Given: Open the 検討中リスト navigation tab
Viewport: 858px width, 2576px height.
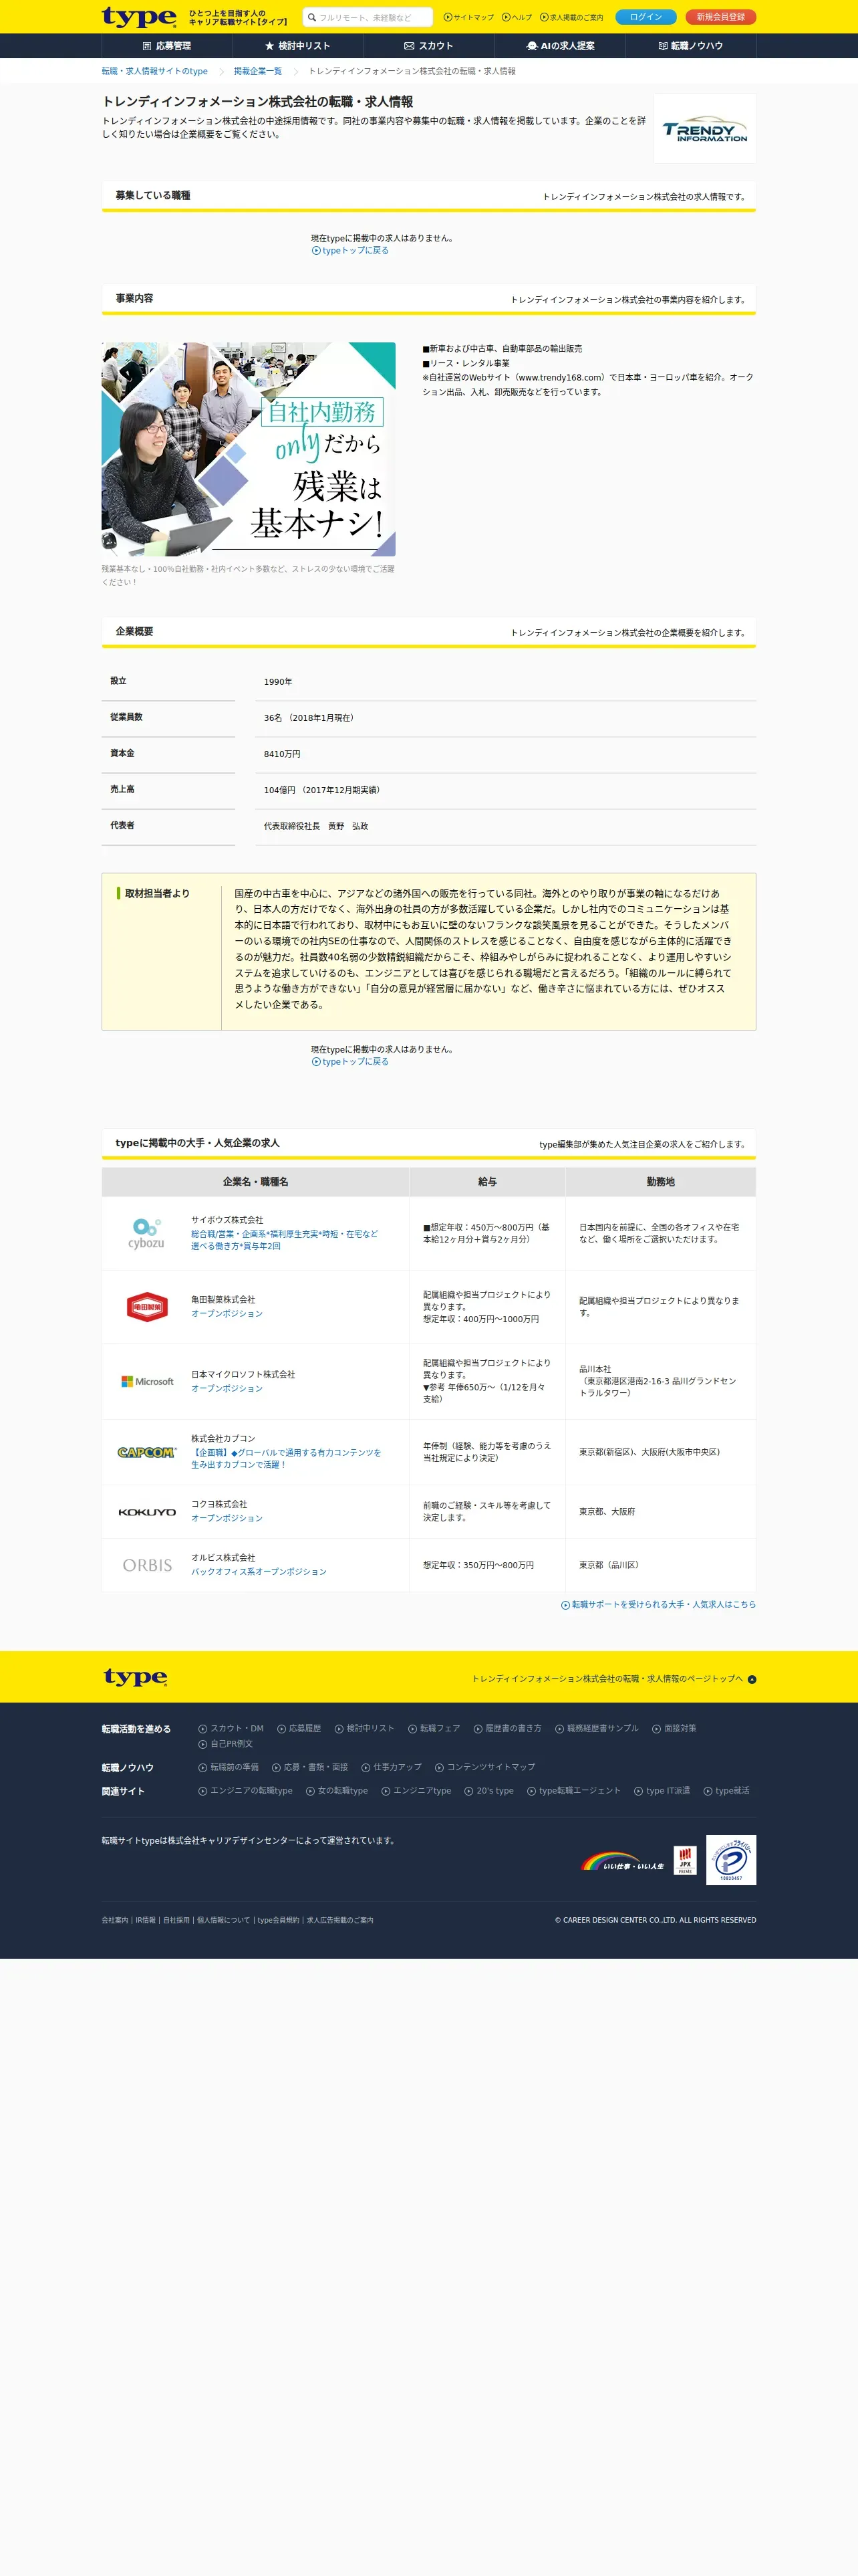Looking at the screenshot, I should pyautogui.click(x=297, y=46).
